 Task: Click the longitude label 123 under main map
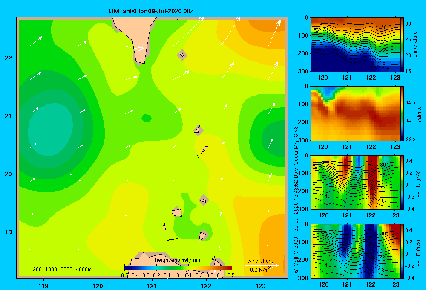click(x=261, y=286)
